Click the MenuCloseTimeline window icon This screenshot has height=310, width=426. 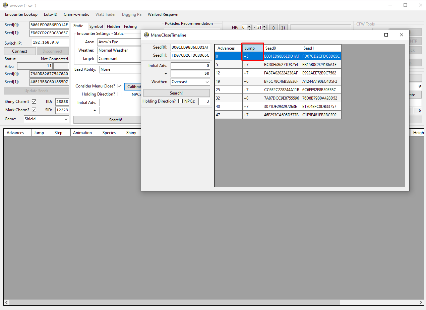(146, 35)
